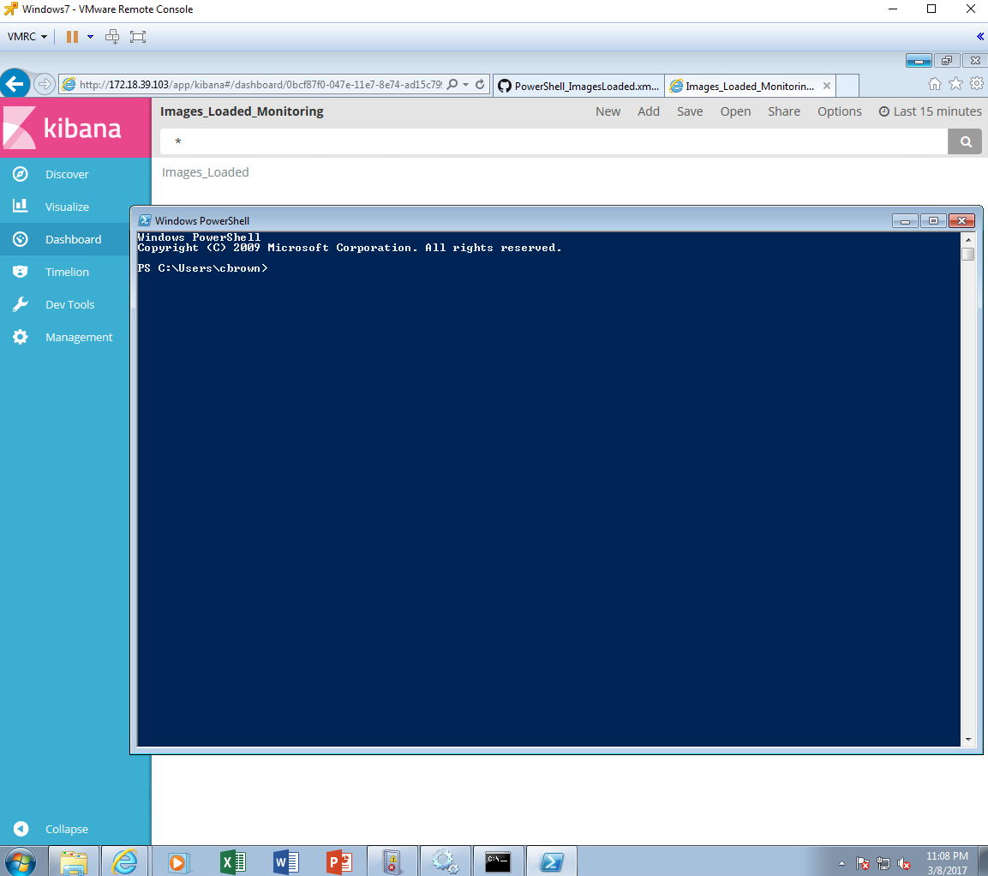Viewport: 988px width, 876px height.
Task: Launch Windows Media Player from the taskbar
Action: pos(177,862)
